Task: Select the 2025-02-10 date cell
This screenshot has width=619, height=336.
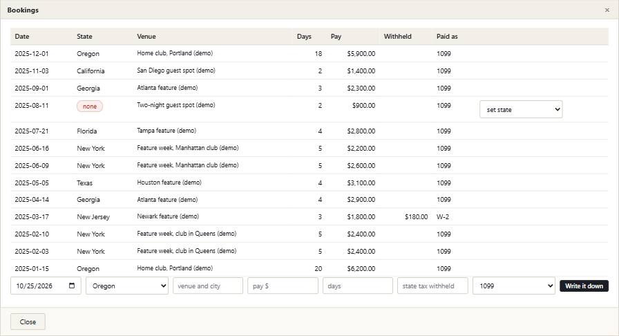Action: [32, 234]
